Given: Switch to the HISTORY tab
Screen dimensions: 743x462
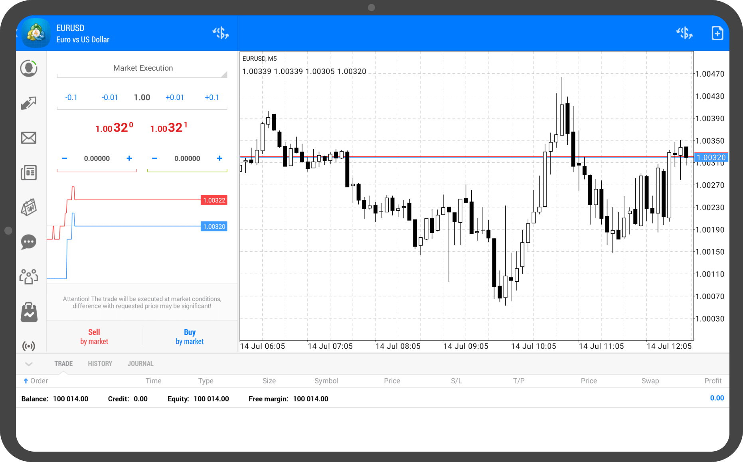Looking at the screenshot, I should pos(100,364).
